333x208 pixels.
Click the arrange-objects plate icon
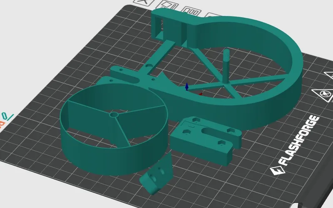pyautogui.click(x=191, y=12)
